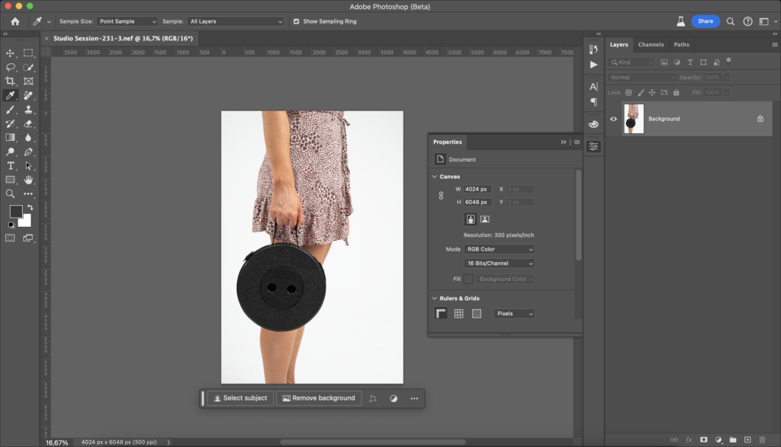Open the RGB Color mode dropdown

pos(500,249)
